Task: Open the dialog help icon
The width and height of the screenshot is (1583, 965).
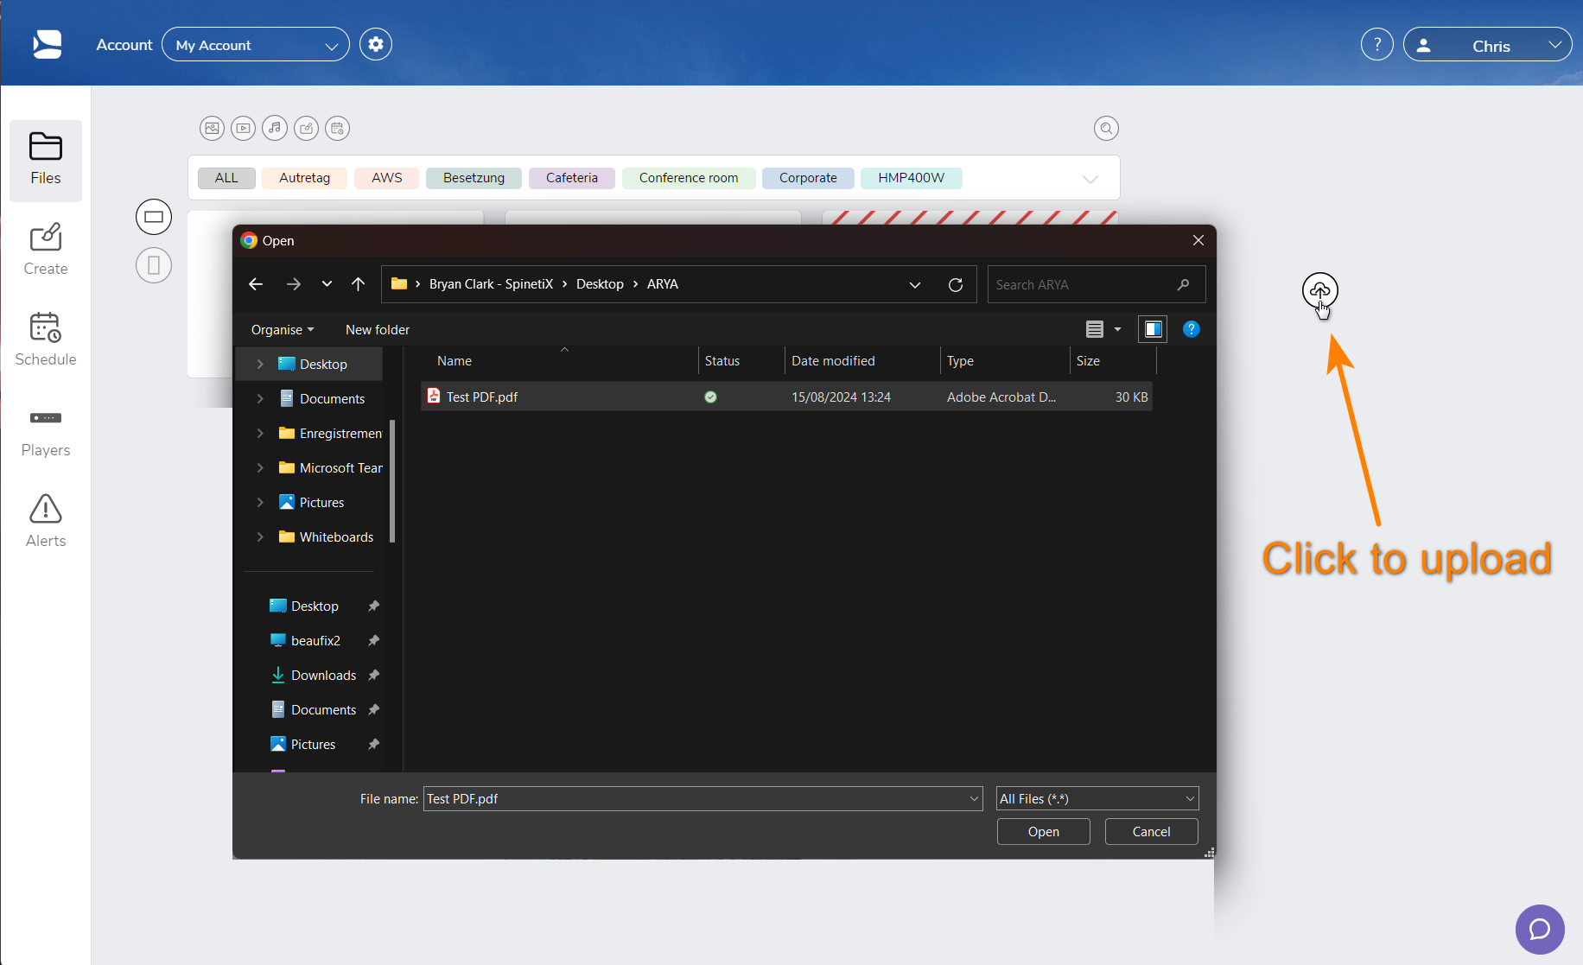Action: coord(1192,329)
